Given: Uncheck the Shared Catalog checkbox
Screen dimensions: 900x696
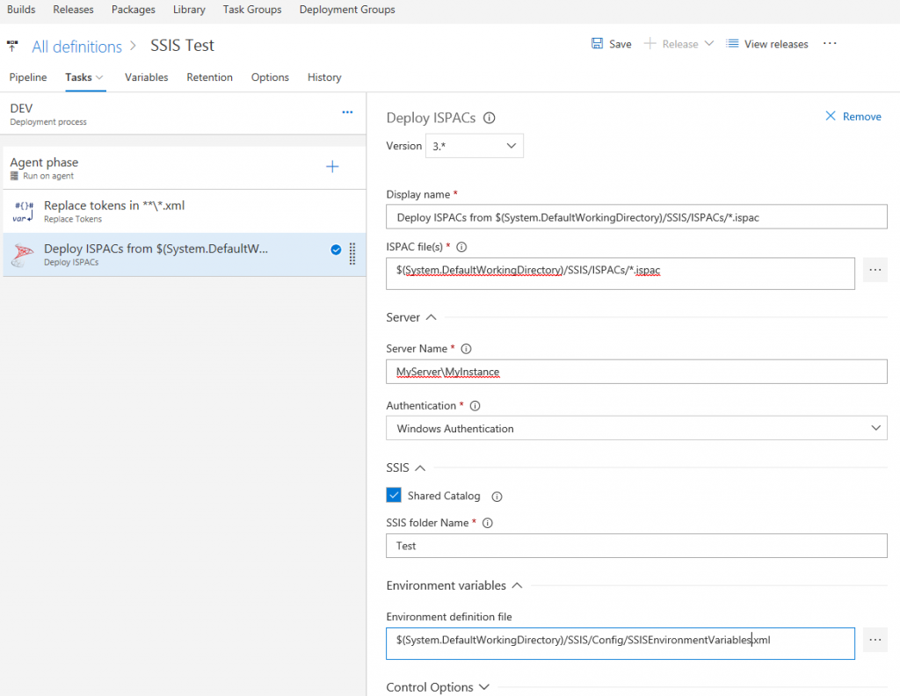Looking at the screenshot, I should click(x=392, y=495).
